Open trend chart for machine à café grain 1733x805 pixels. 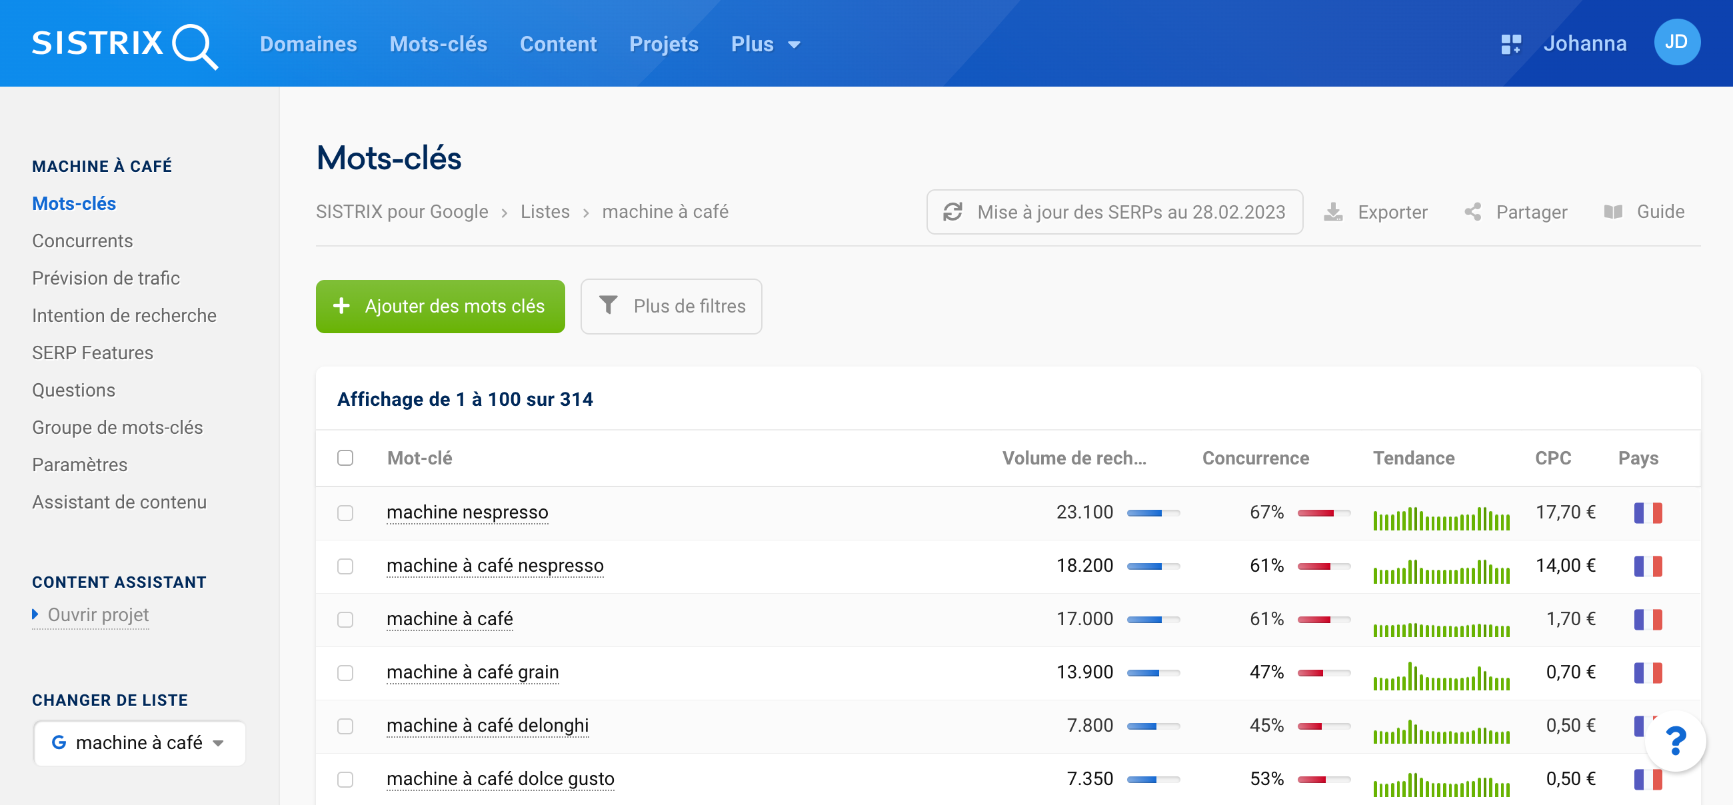pyautogui.click(x=1441, y=676)
